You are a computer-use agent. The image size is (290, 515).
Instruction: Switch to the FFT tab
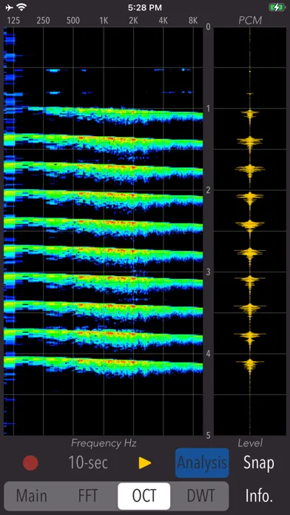[x=88, y=496]
